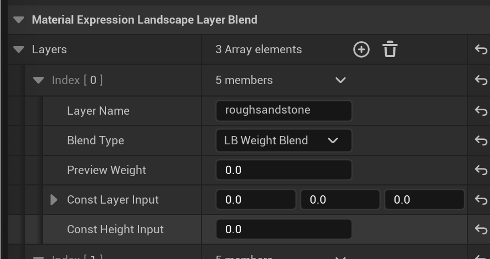Click the Layer Name text field

tap(283, 110)
